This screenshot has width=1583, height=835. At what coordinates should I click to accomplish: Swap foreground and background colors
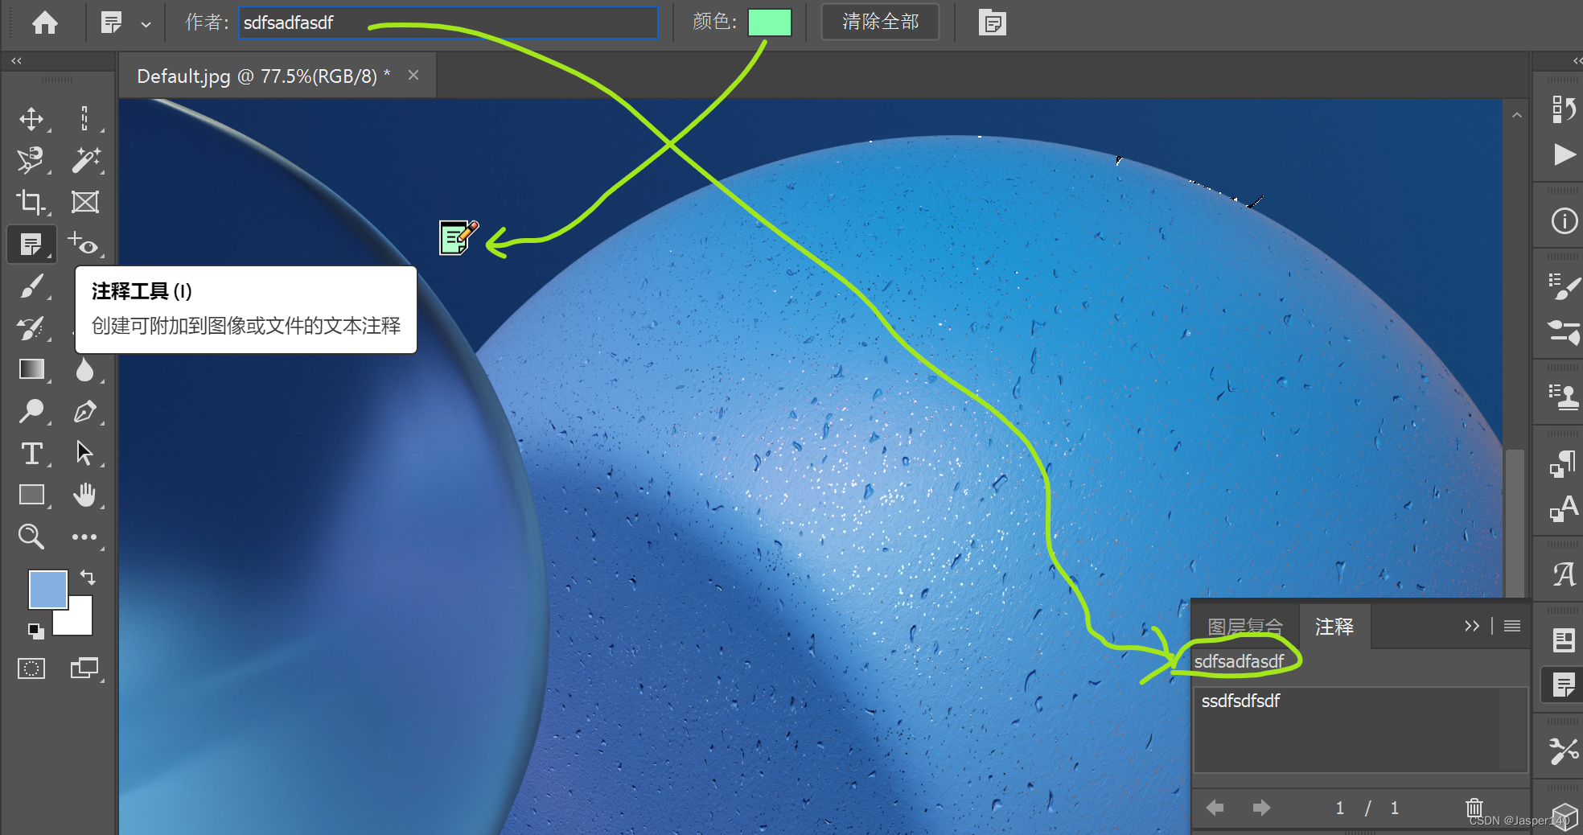[x=88, y=578]
